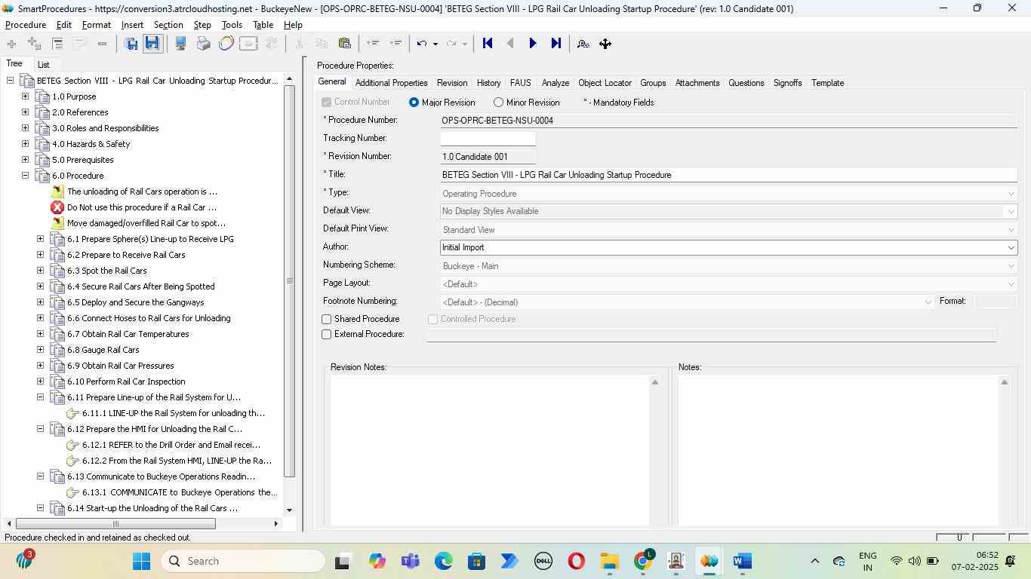Screen dimensions: 1031x579
Task: Select the Minor Revision radio button
Action: [x=498, y=103]
